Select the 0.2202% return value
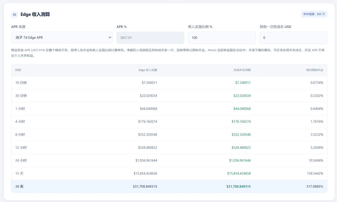 pyautogui.click(x=317, y=96)
